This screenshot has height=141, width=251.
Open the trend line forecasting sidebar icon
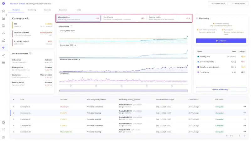tap(3, 40)
